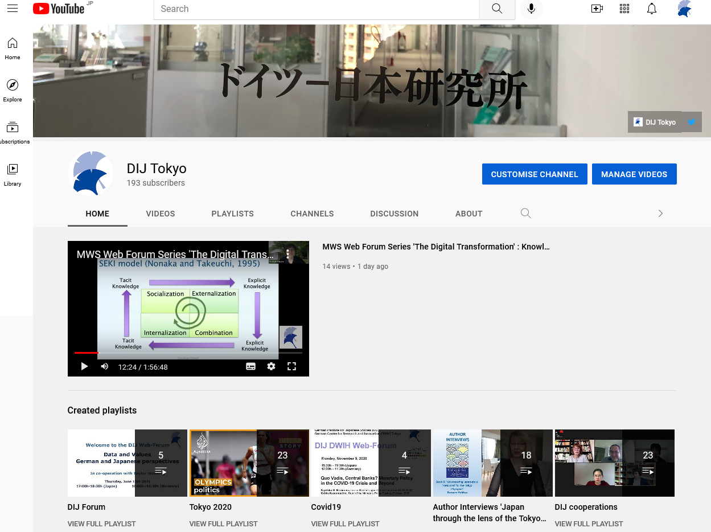Open the DIJ Tokyo banner link

[655, 122]
